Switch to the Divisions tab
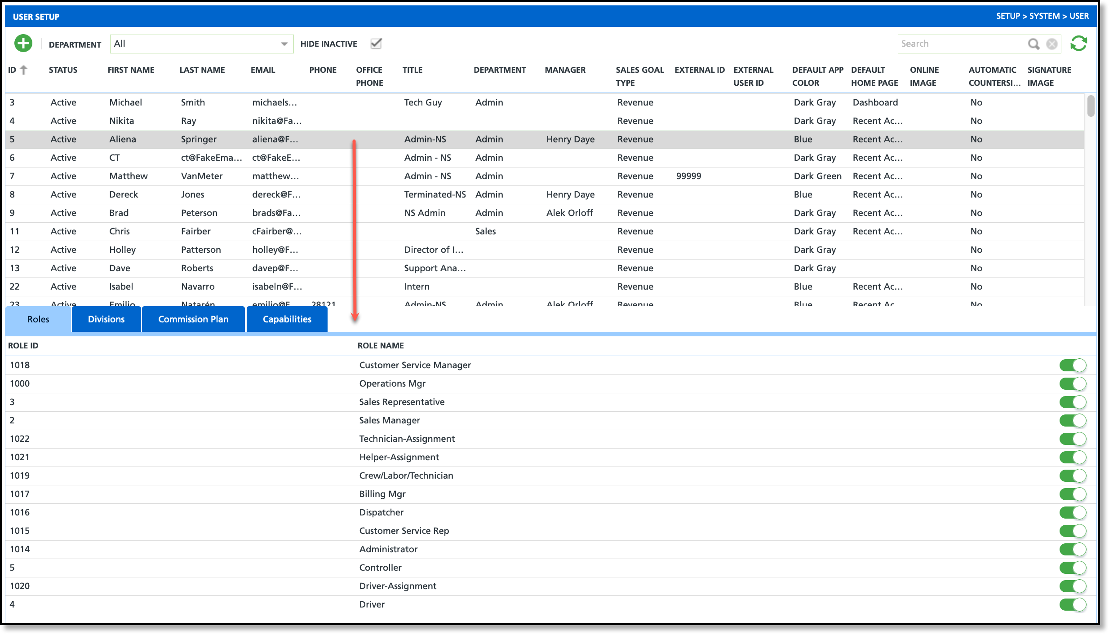Viewport: 1109px width, 634px height. (x=106, y=319)
